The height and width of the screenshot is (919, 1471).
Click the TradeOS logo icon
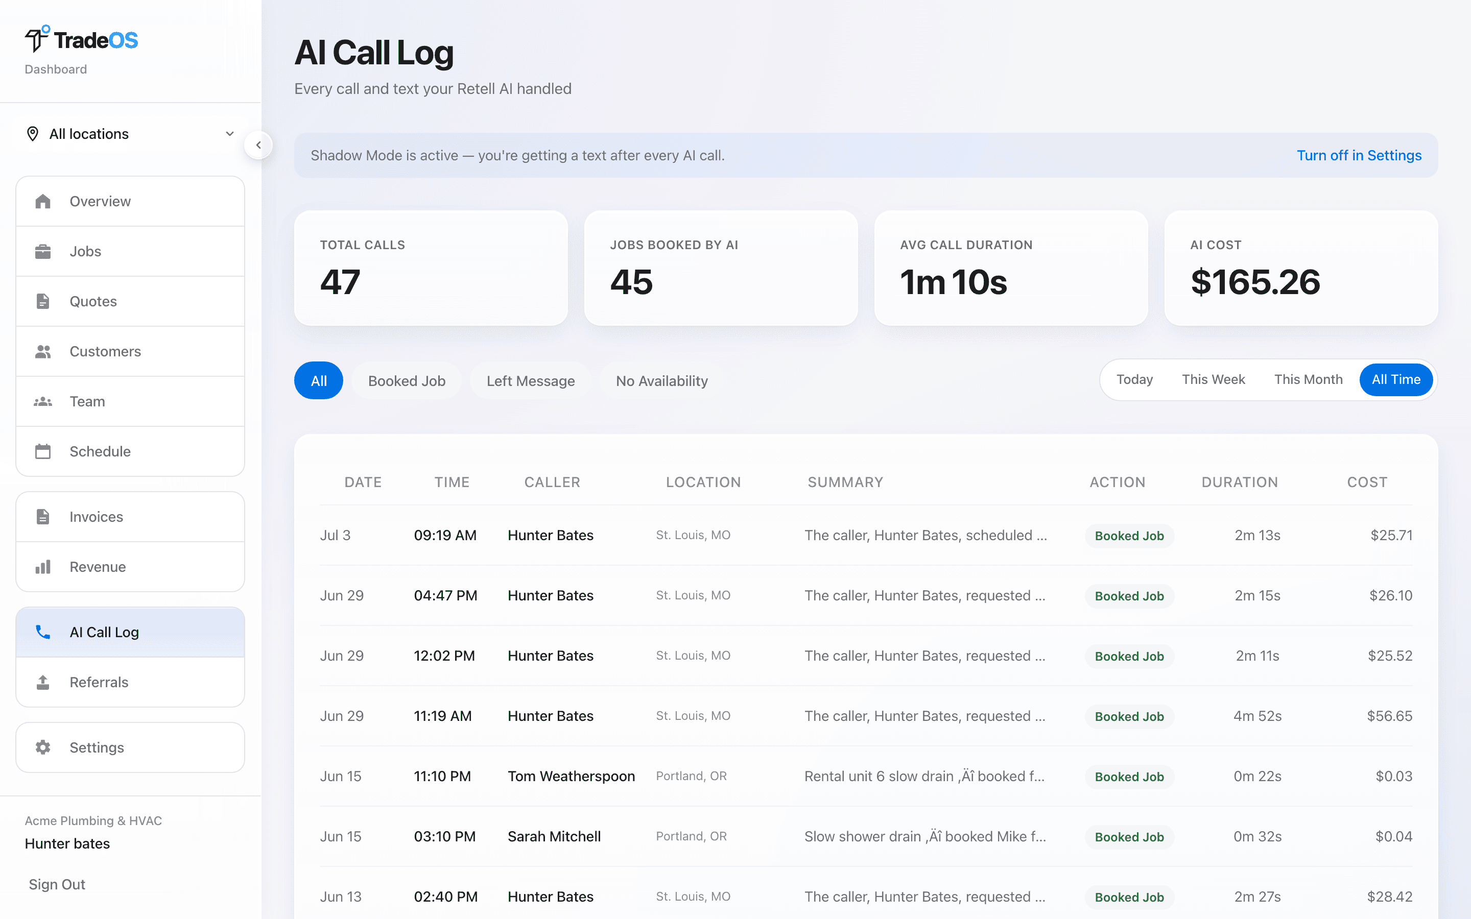tap(36, 39)
